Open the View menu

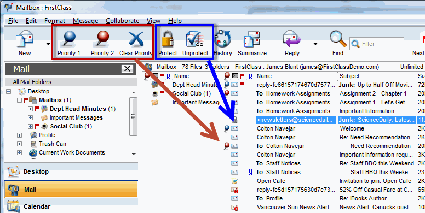tap(153, 21)
